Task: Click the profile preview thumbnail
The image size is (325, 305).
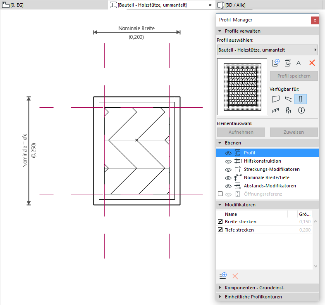Action: (242, 86)
